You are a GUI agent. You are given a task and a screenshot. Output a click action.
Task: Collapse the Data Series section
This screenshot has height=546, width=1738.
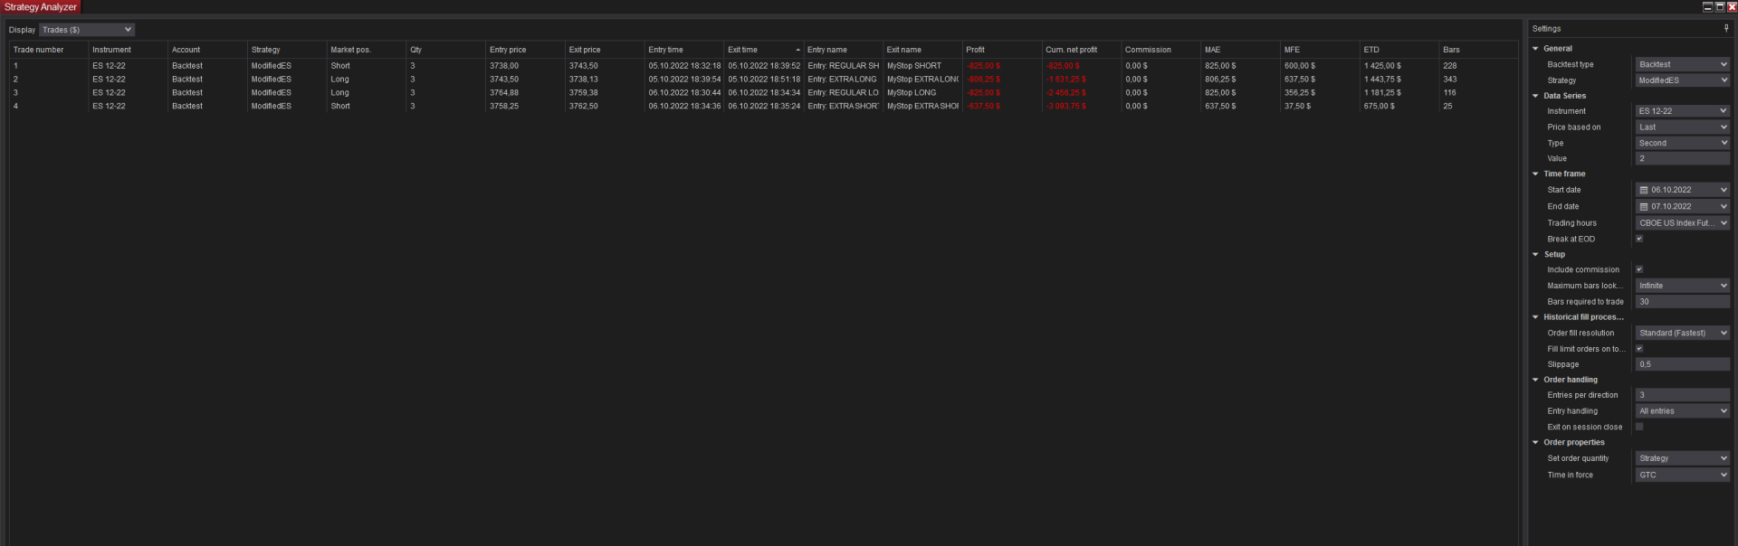pyautogui.click(x=1535, y=96)
